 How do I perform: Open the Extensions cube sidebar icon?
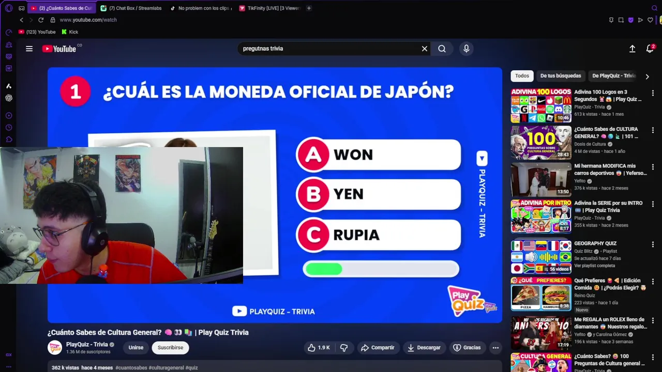point(9,139)
